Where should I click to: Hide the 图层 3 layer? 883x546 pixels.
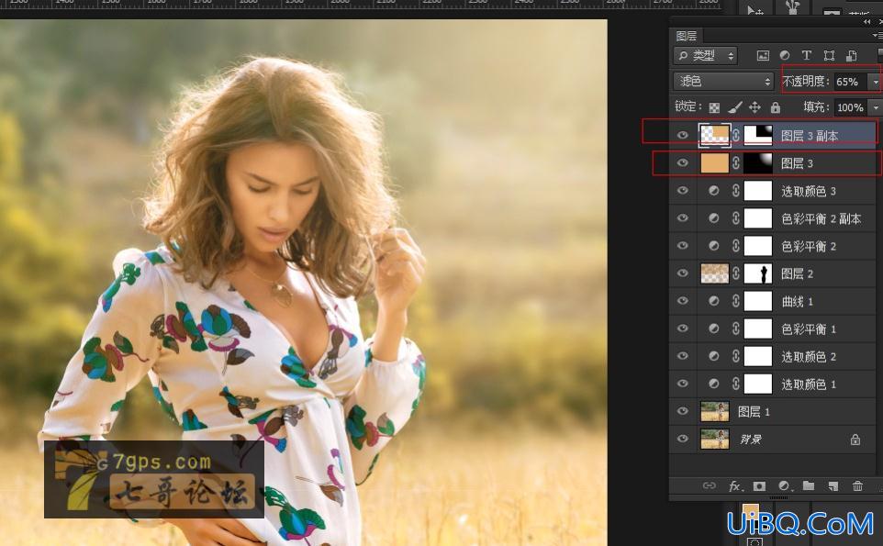683,162
